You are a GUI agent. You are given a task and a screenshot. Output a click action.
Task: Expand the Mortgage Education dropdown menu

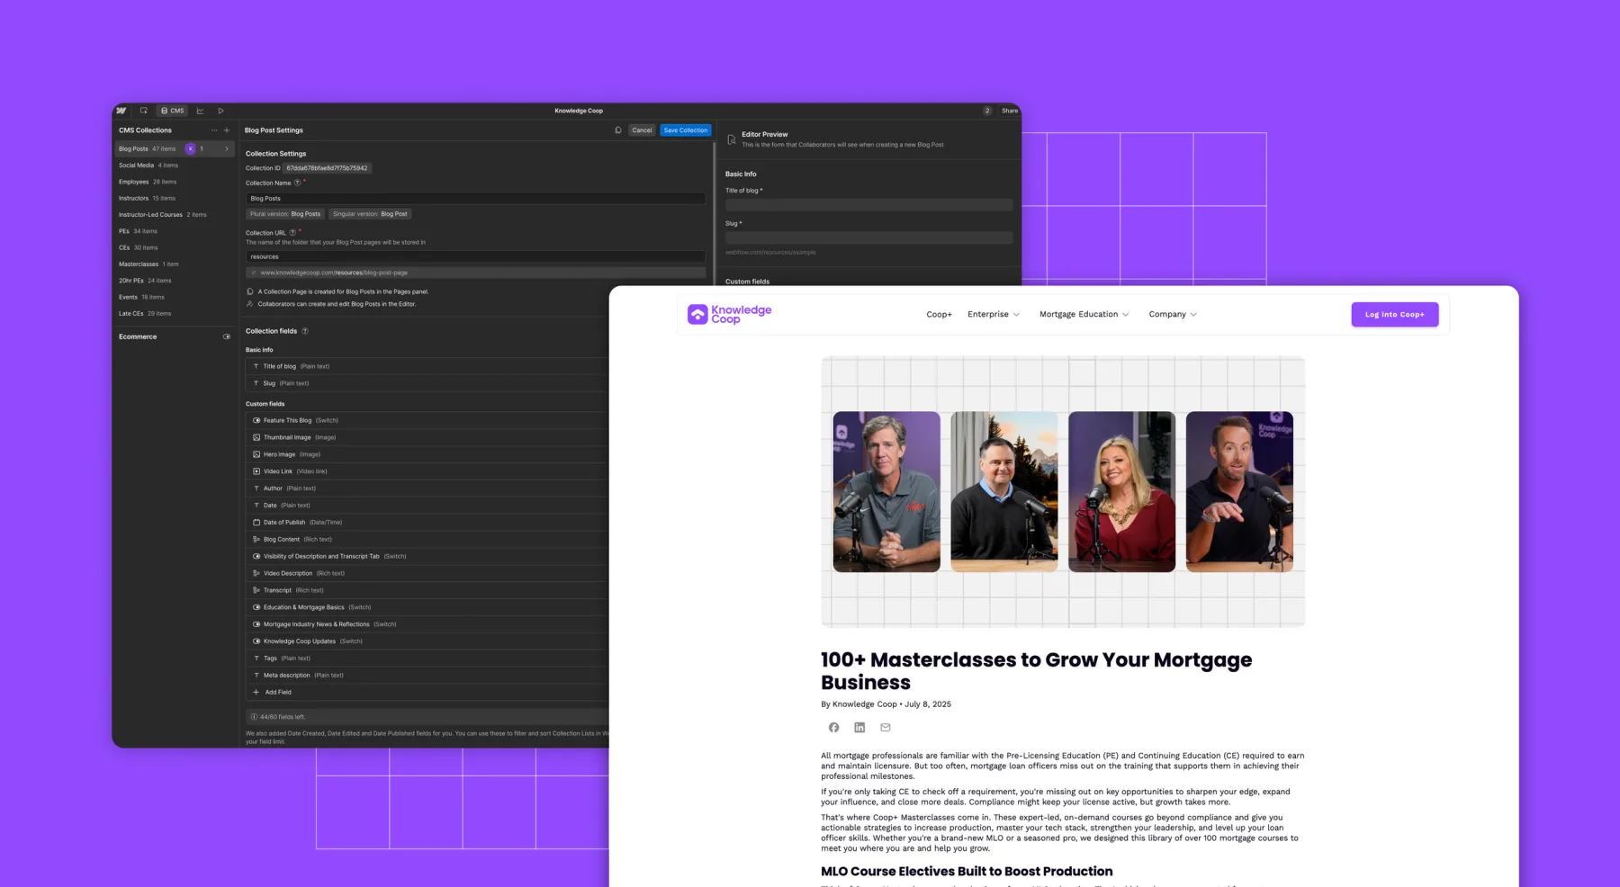[1084, 315]
